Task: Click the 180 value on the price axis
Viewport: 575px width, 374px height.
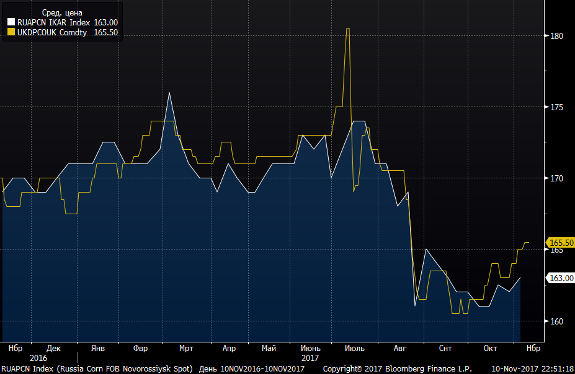Action: 556,36
